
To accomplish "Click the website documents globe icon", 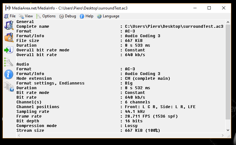I will pyautogui.click(x=9, y=86).
